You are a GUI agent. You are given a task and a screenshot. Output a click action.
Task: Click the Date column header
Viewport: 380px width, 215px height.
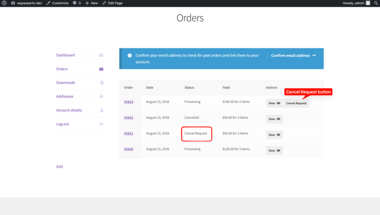[x=150, y=87]
